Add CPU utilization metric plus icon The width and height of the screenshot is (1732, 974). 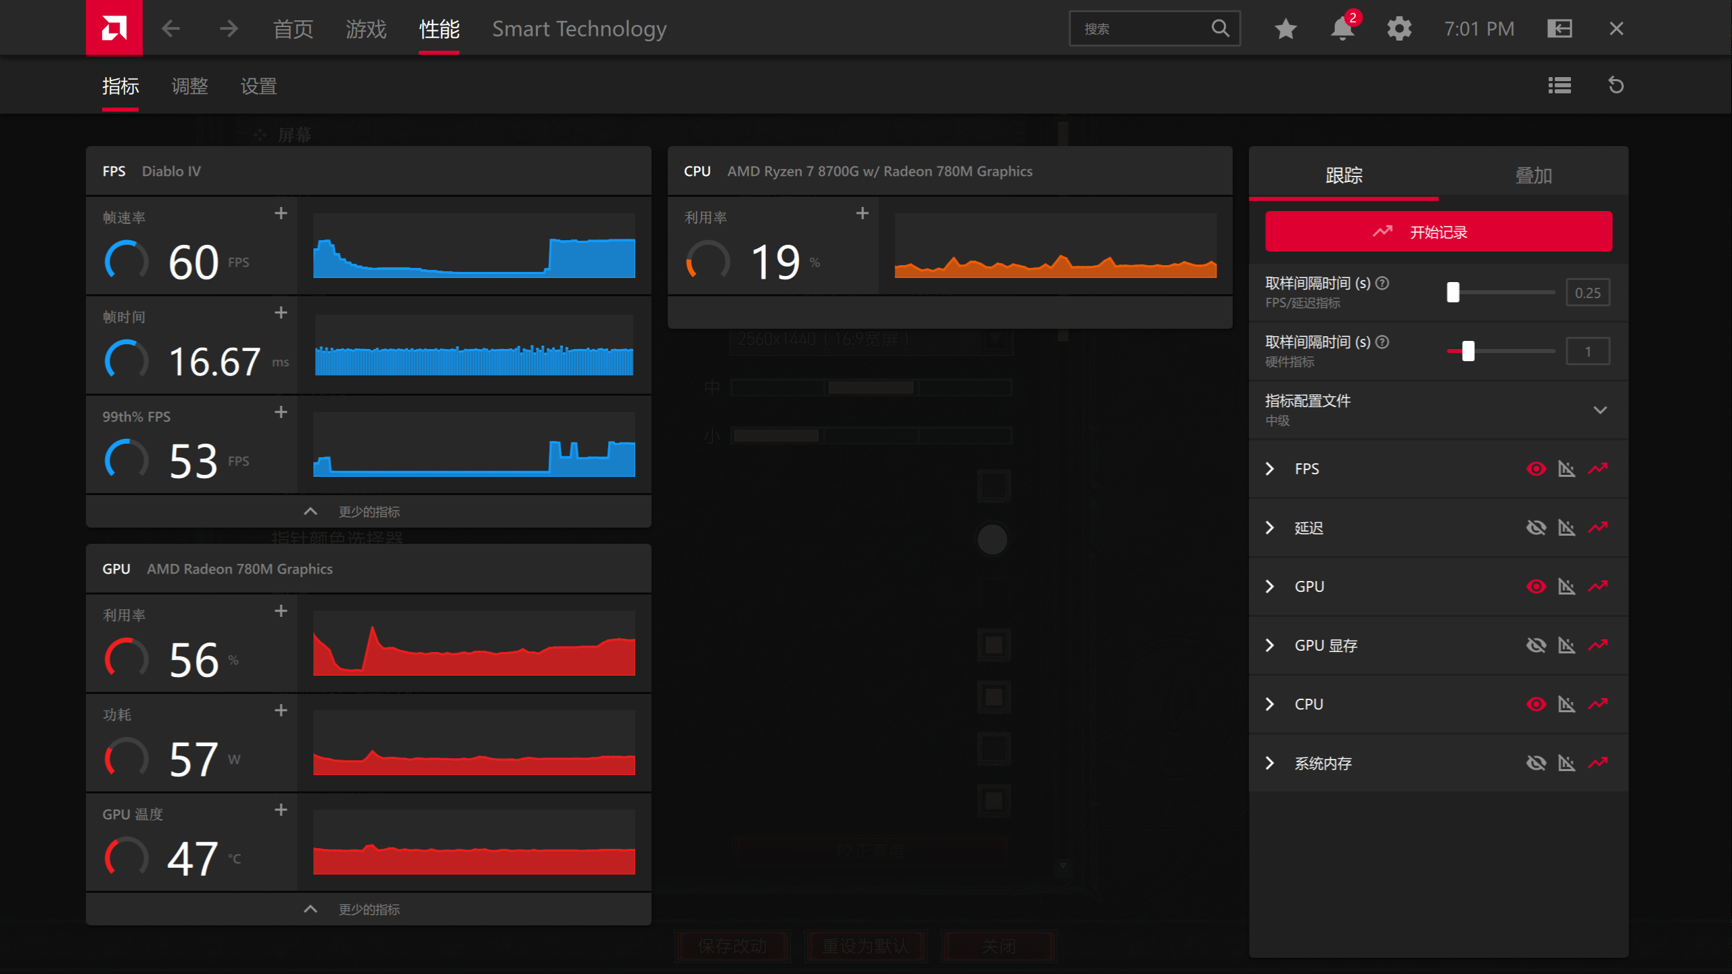[862, 214]
